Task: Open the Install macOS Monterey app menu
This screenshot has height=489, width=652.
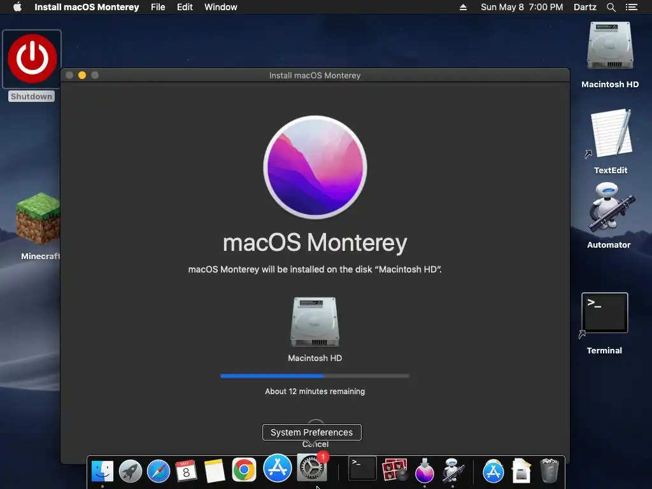Action: click(87, 7)
